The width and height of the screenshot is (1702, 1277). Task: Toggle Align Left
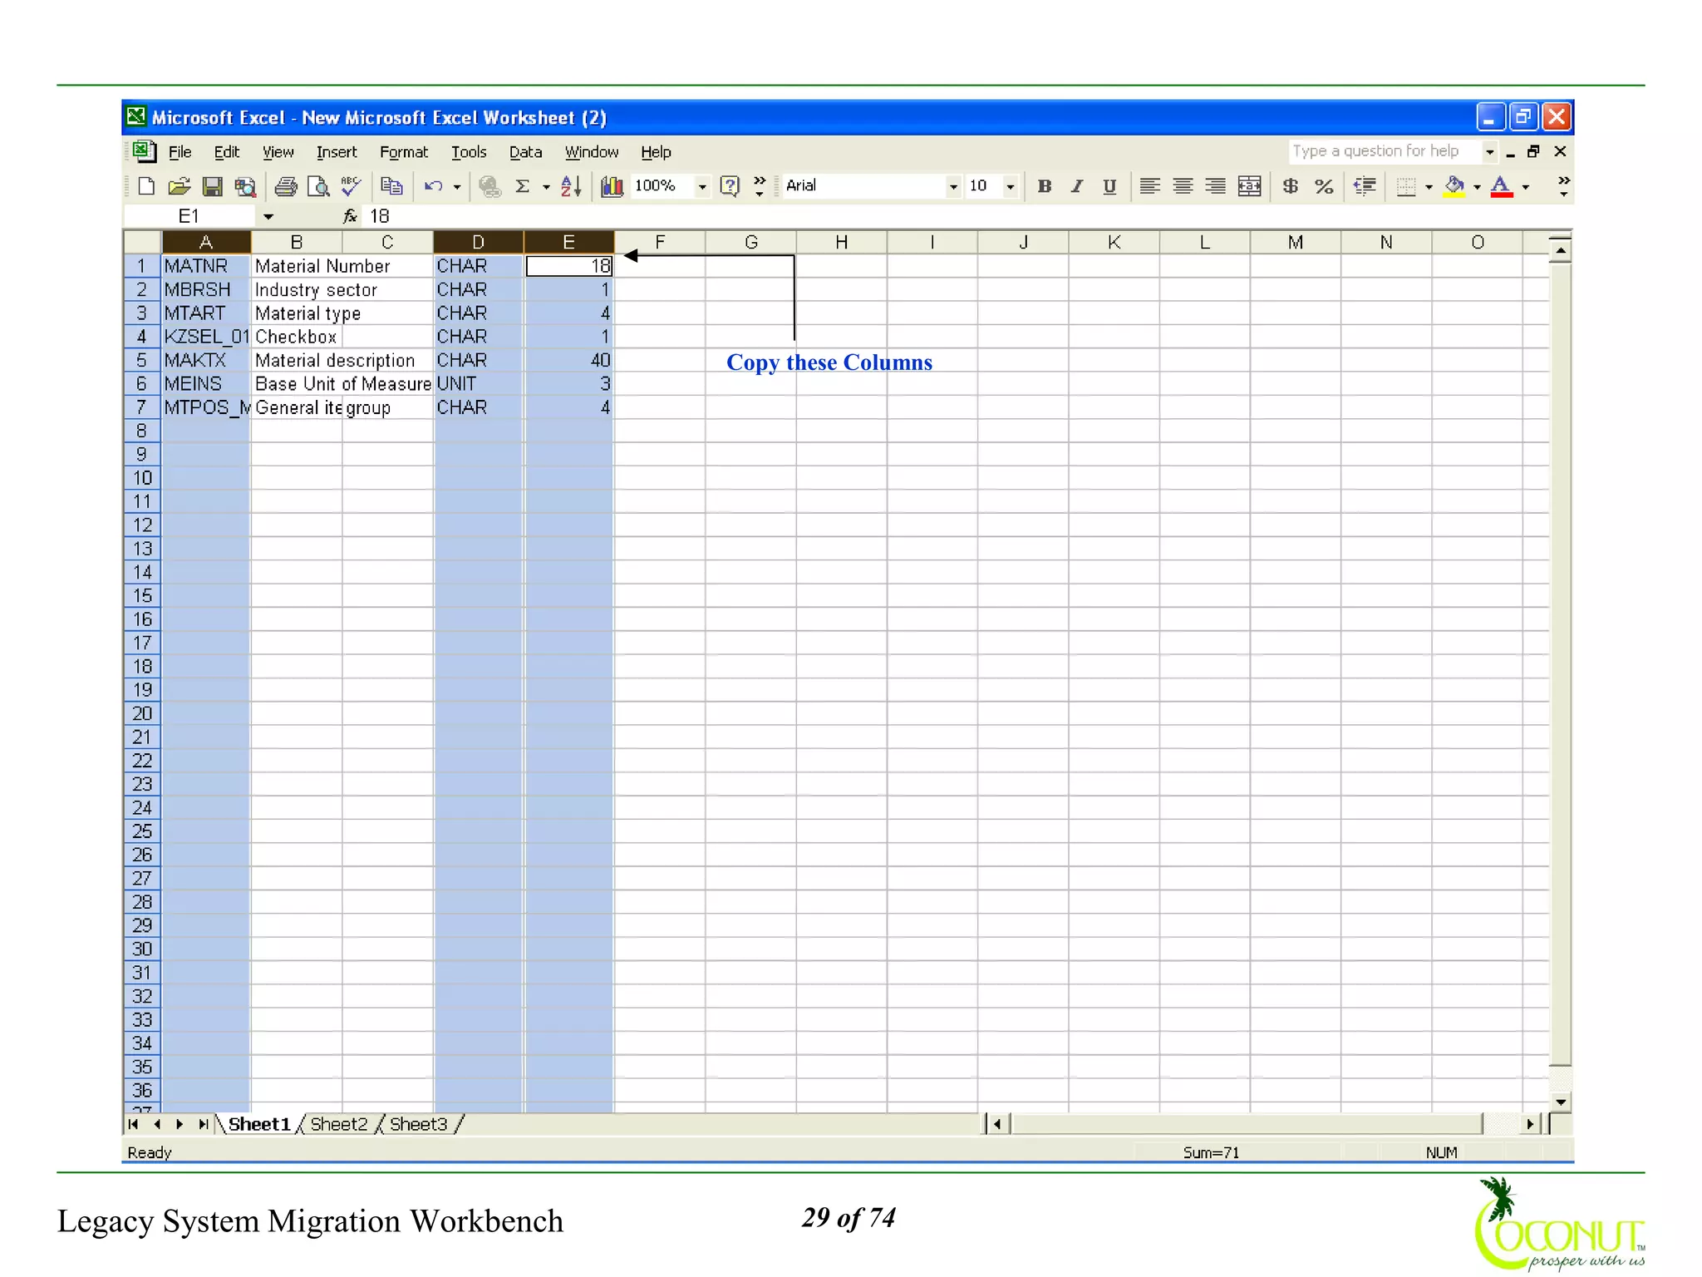[1150, 186]
